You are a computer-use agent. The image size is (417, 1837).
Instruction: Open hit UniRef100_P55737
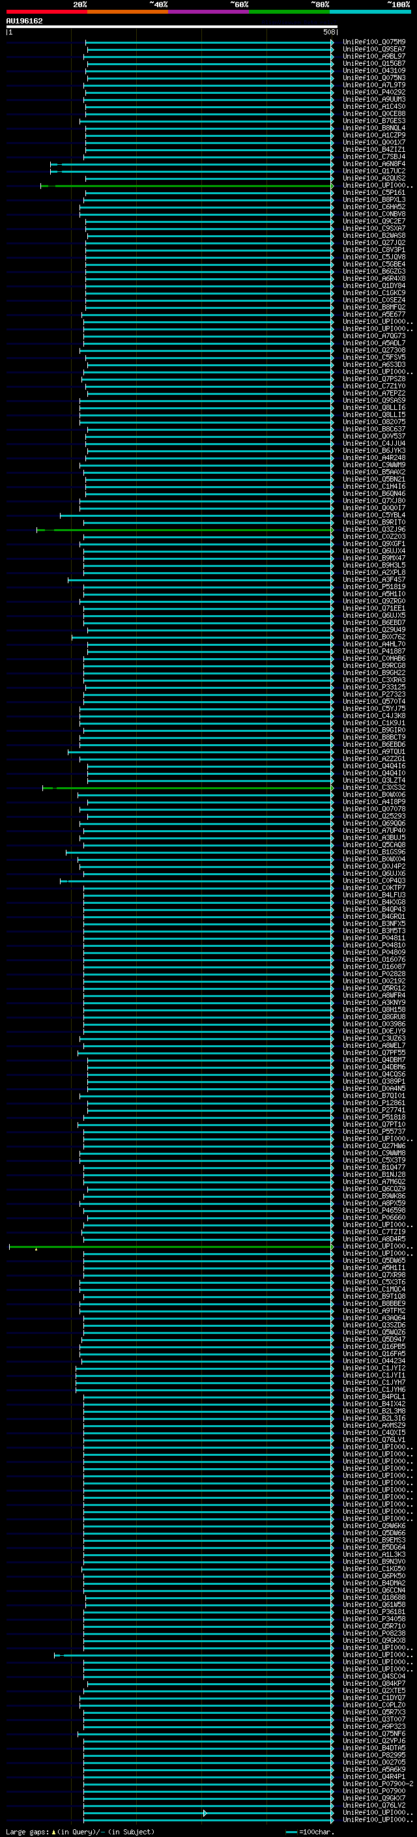(x=374, y=1132)
